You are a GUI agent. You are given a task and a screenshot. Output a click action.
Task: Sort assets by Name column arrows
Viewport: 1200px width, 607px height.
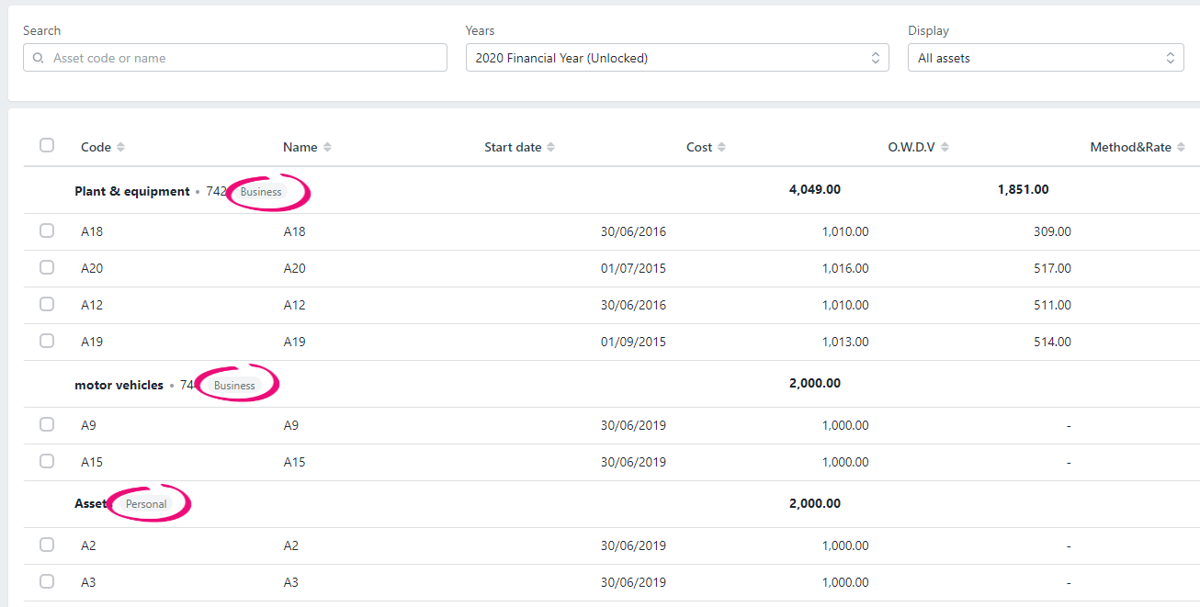click(x=327, y=148)
